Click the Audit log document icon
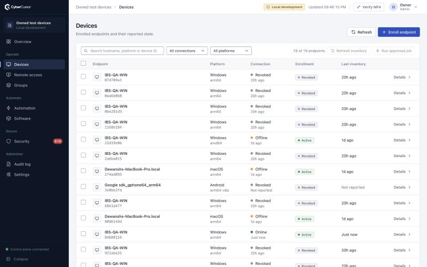 pyautogui.click(x=9, y=164)
